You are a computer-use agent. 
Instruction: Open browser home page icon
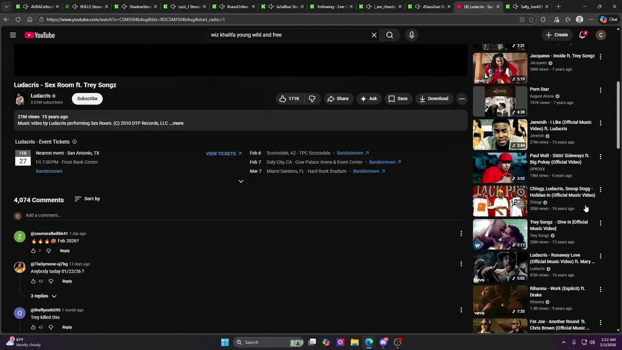pyautogui.click(x=30, y=19)
